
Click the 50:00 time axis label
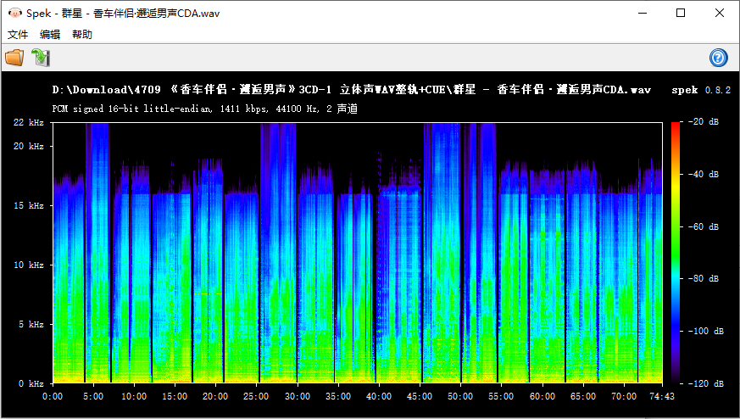[460, 396]
